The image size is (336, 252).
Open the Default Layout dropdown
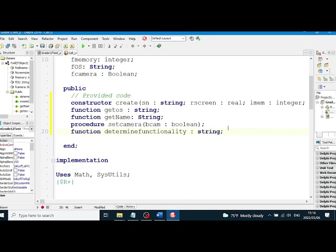(183, 38)
